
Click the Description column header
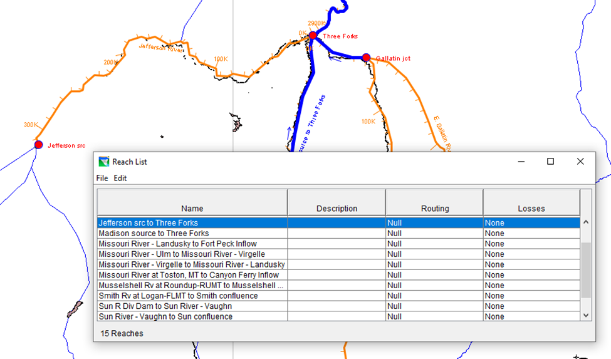pyautogui.click(x=337, y=208)
